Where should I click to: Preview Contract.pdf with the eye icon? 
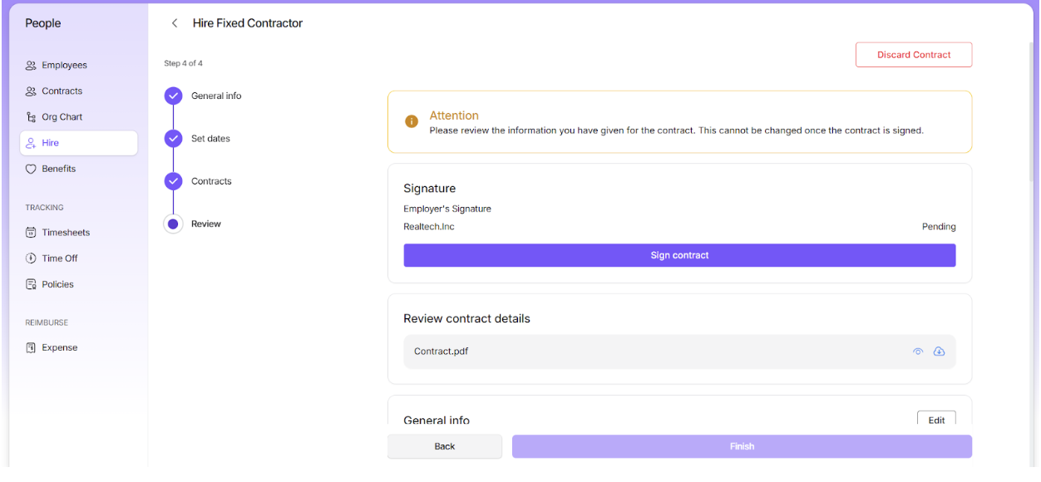(x=918, y=352)
